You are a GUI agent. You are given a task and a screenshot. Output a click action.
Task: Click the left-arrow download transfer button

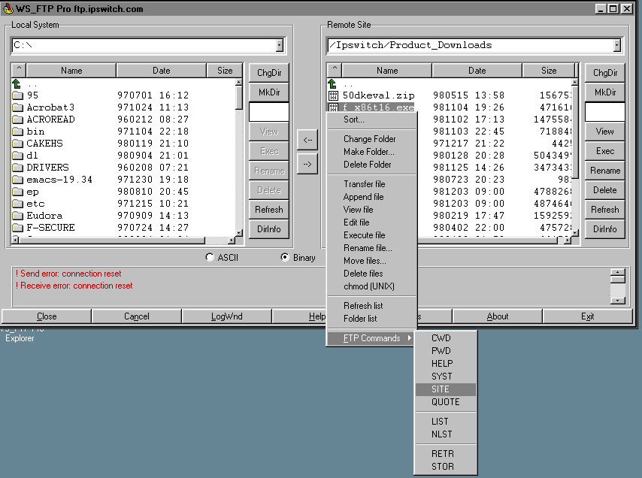click(x=307, y=140)
